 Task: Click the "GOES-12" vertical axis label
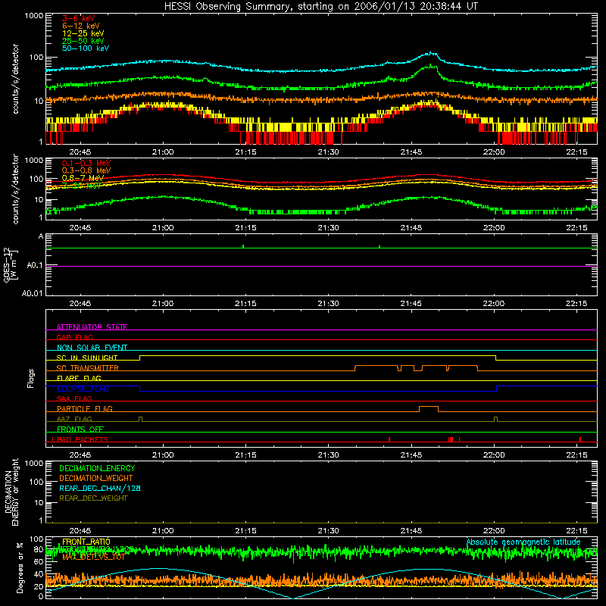[7, 264]
